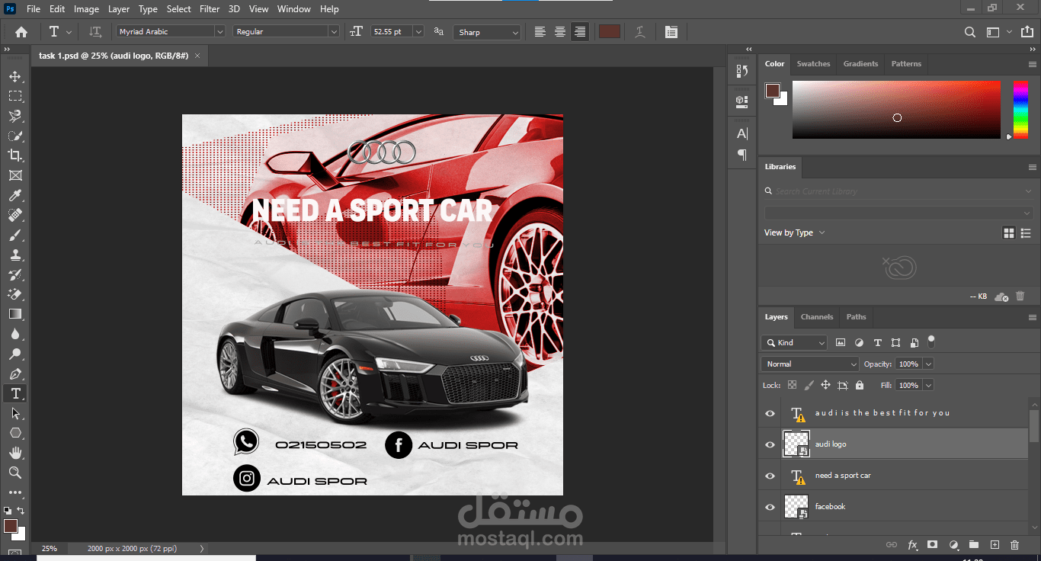Image resolution: width=1041 pixels, height=561 pixels.
Task: Create a new layer with the plus icon
Action: (995, 545)
